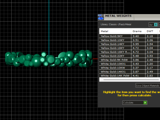Screen dimensions: 160x120
Task: Click the horizontal scrollbar under the metal table
Action: (x=131, y=80)
